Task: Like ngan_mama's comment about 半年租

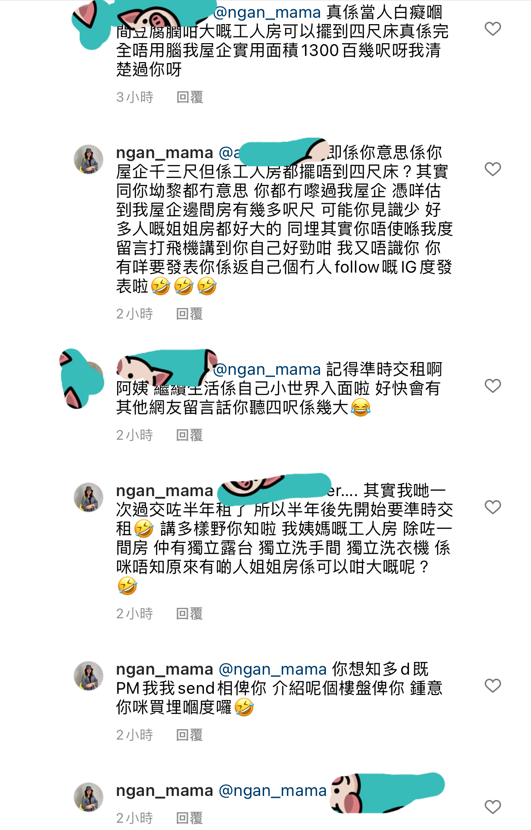Action: (x=492, y=507)
